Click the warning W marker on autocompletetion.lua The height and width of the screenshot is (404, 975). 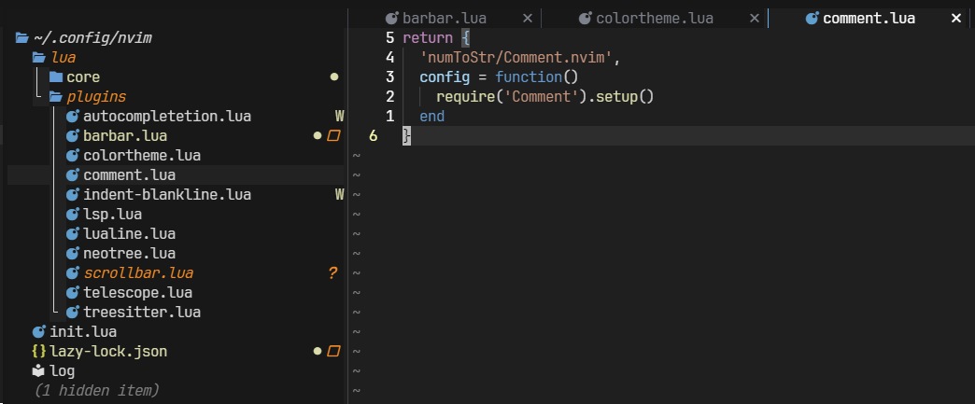pos(340,117)
